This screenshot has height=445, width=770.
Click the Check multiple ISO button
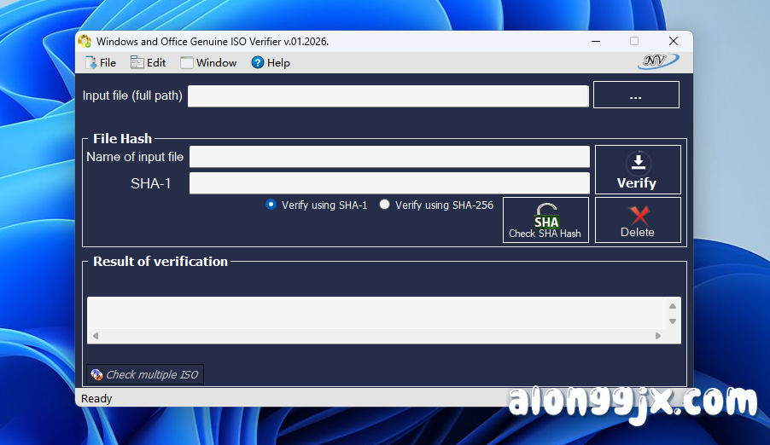pos(145,374)
